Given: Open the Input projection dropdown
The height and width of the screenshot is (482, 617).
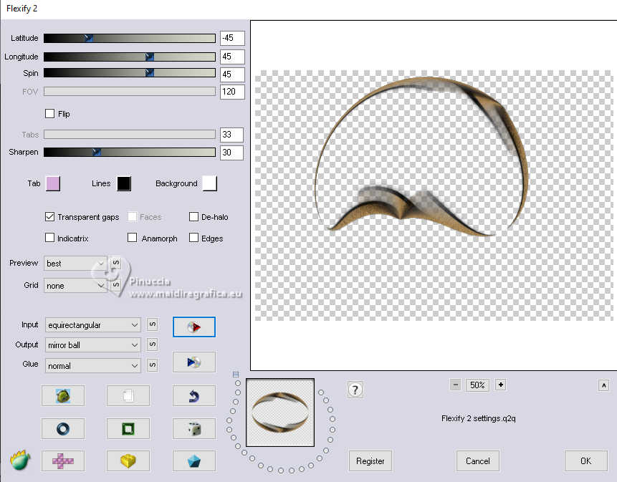Looking at the screenshot, I should 93,324.
